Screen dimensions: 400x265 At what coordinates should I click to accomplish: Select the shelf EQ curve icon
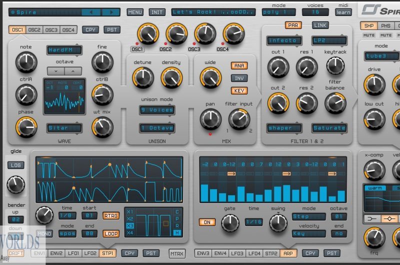[372, 219]
